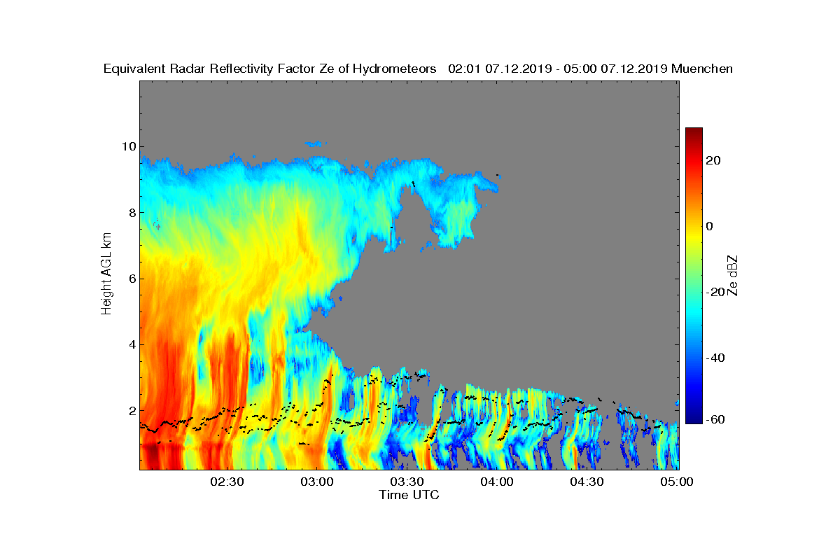Click the Ze dBZ colorbar title
840x560 pixels.
[734, 274]
